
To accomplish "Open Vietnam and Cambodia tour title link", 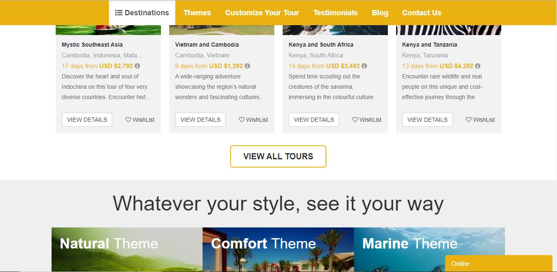I will [207, 45].
